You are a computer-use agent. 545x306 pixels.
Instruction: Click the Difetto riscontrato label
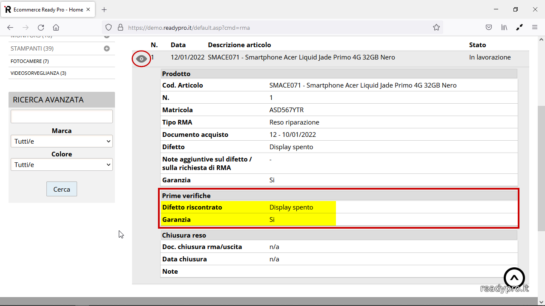coord(192,207)
